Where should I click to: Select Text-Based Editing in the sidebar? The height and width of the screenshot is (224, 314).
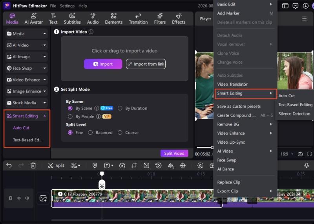[27, 140]
